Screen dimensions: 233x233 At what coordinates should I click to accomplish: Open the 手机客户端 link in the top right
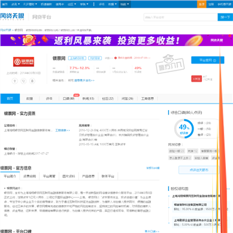pyautogui.click(x=224, y=4)
